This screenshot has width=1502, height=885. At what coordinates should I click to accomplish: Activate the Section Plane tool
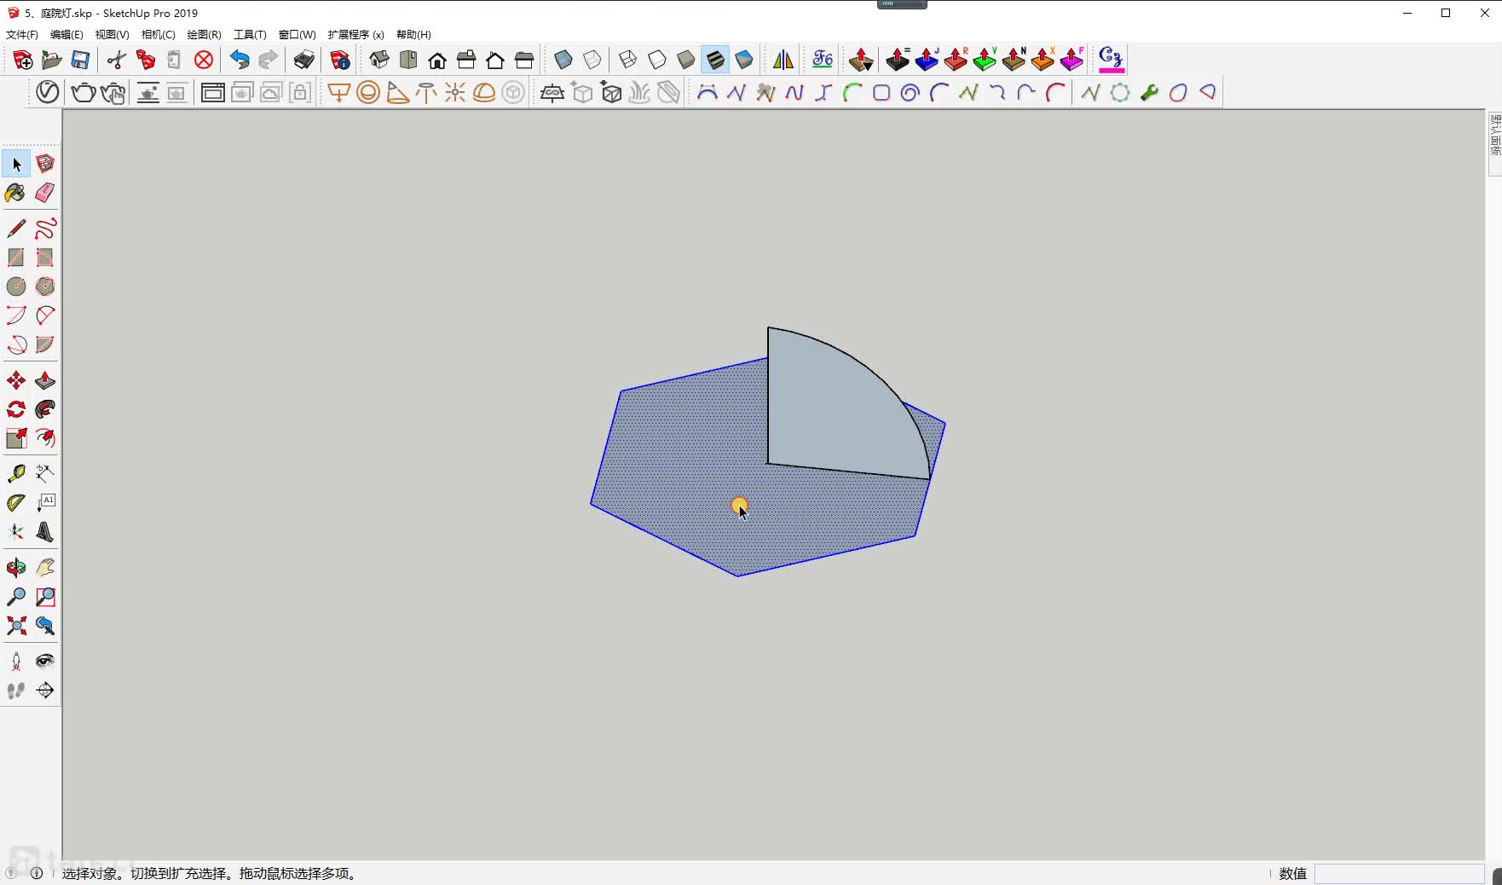point(45,691)
